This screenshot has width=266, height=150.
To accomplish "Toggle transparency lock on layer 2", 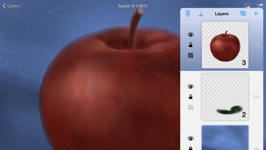I will [191, 107].
